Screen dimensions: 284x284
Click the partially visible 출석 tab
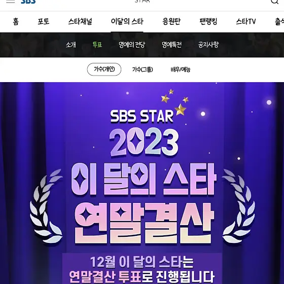(x=279, y=21)
